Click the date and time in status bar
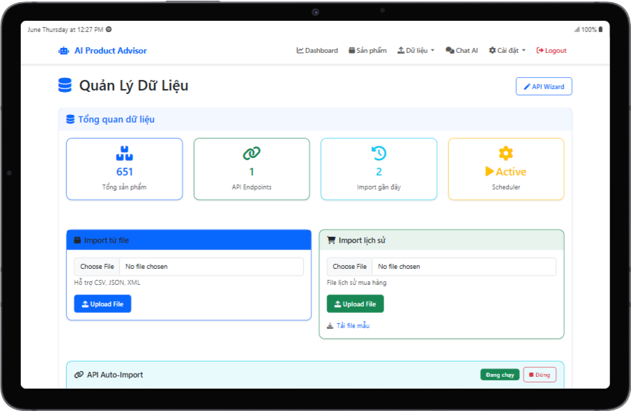Viewport: 631px width, 411px height. coord(66,30)
